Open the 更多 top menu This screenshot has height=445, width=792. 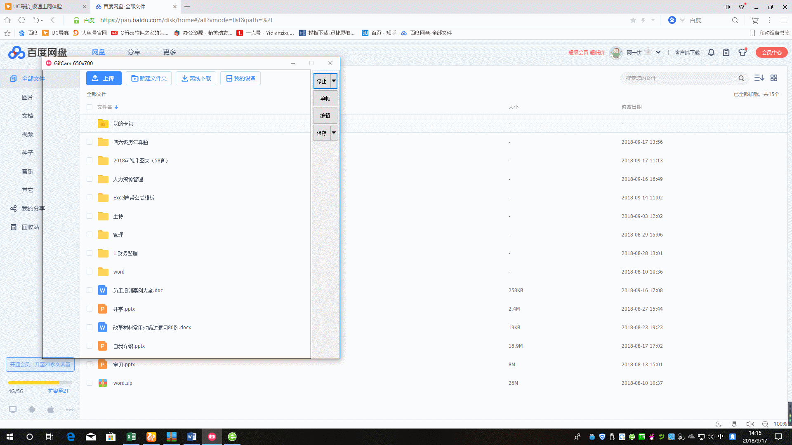point(169,52)
